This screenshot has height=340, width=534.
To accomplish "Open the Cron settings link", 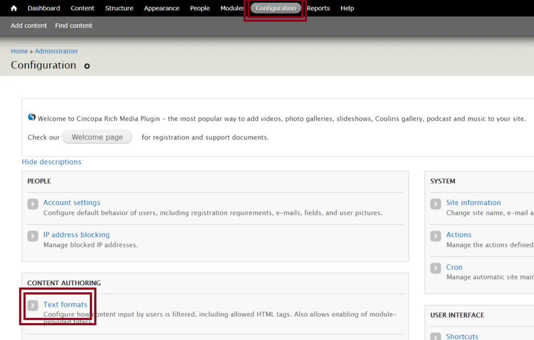I will pyautogui.click(x=454, y=267).
